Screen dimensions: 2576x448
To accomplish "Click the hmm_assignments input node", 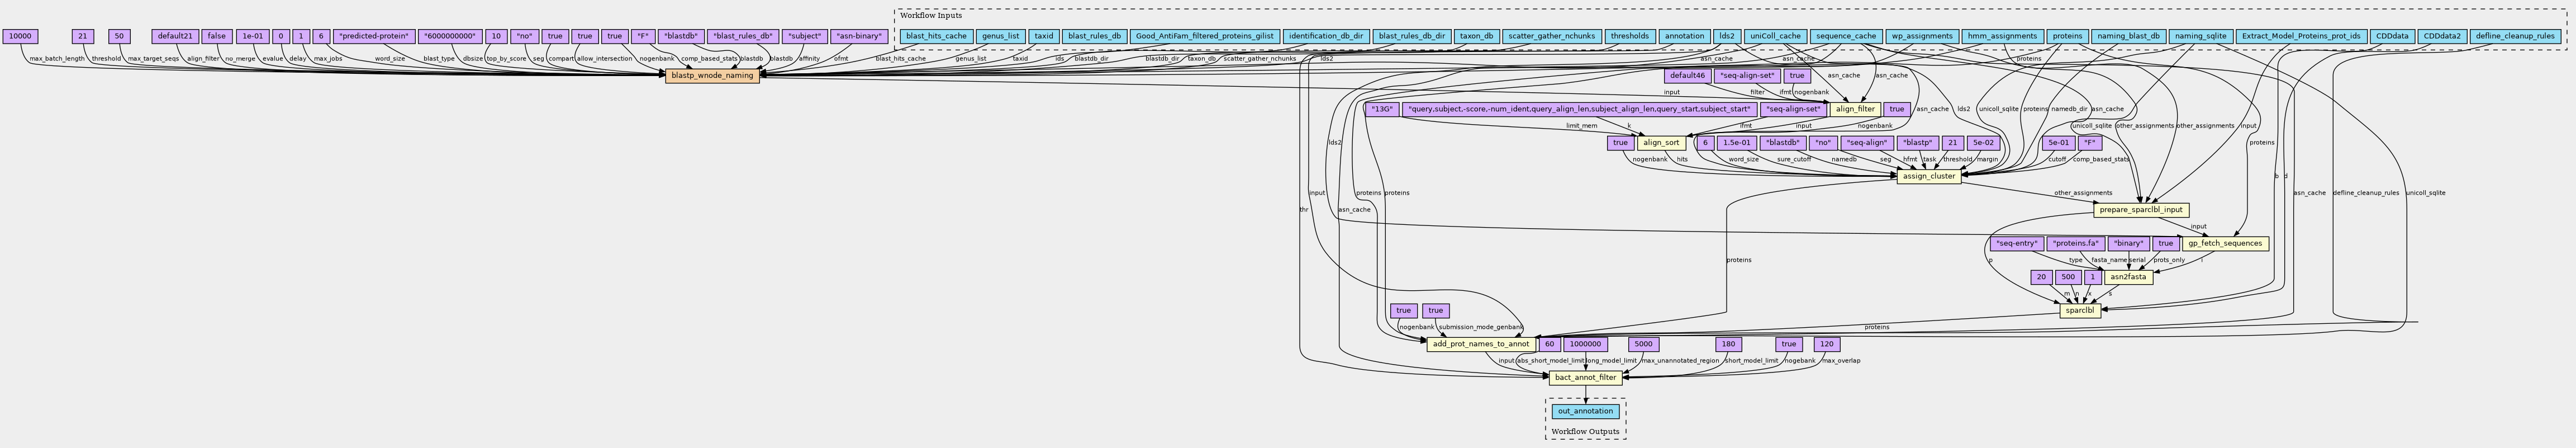I will coord(2002,36).
